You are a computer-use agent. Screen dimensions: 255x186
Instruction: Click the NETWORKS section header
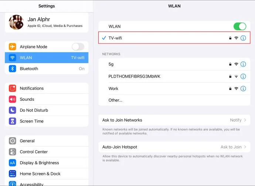[x=111, y=54]
